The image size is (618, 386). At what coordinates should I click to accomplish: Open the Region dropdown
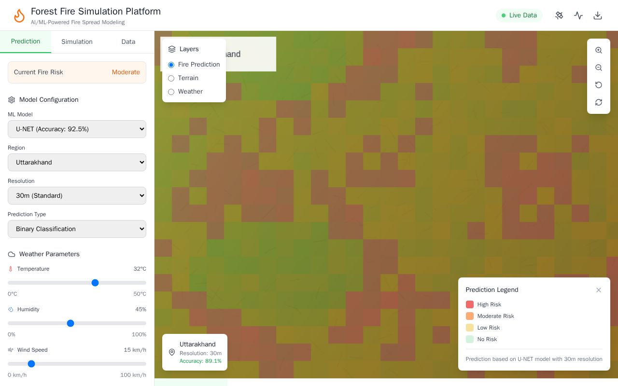(x=77, y=162)
